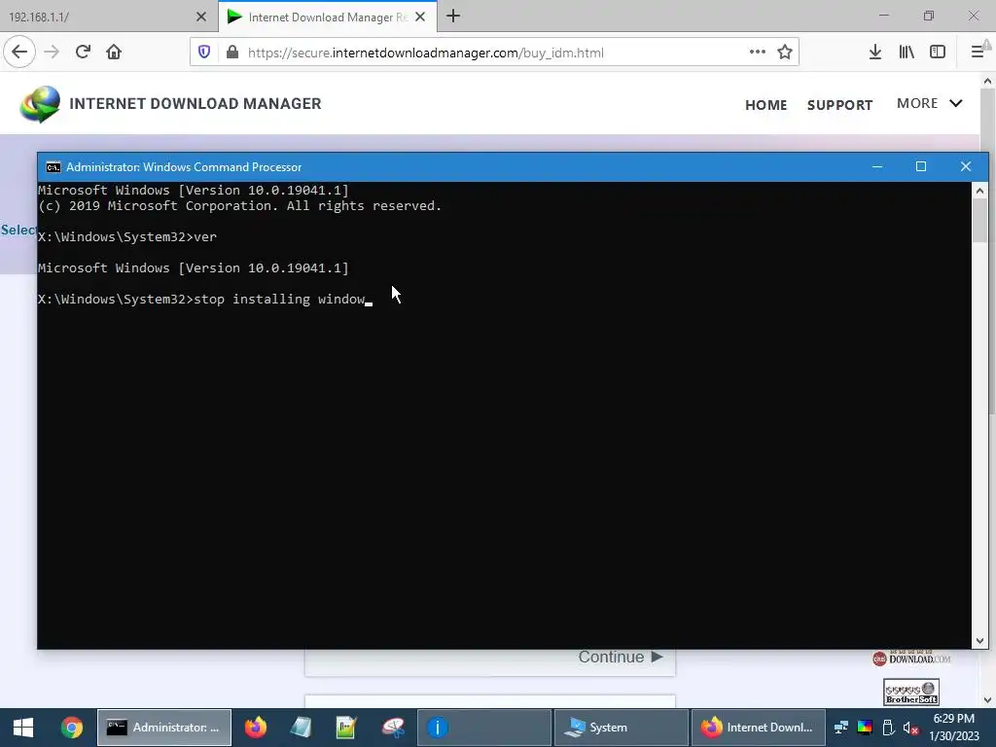Click the 'X:\Windows\System32>ver' line
The width and height of the screenshot is (996, 747).
pyautogui.click(x=127, y=237)
